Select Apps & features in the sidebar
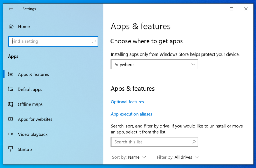 pyautogui.click(x=53, y=74)
